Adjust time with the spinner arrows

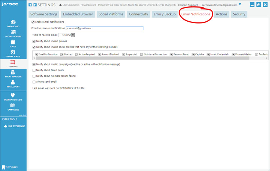[73, 35]
